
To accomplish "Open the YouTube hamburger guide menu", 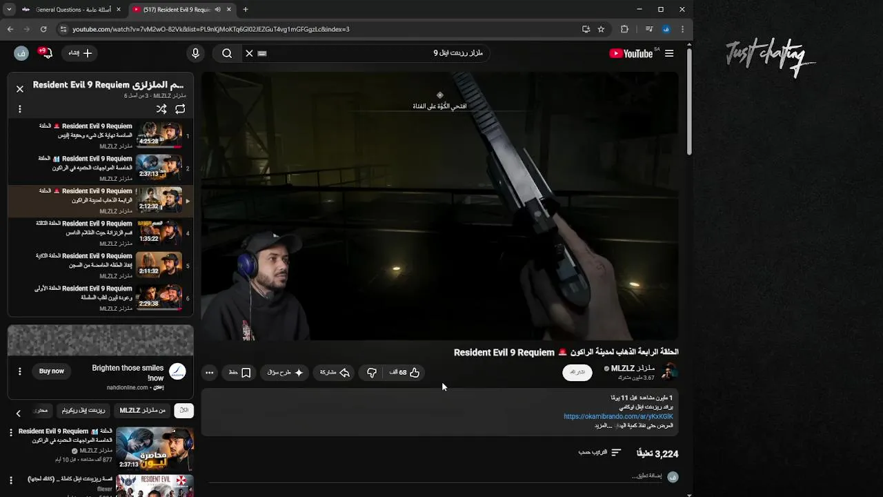I will [669, 53].
